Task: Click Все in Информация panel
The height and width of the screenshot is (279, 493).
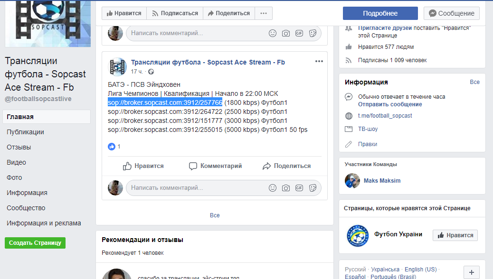Action: (475, 82)
